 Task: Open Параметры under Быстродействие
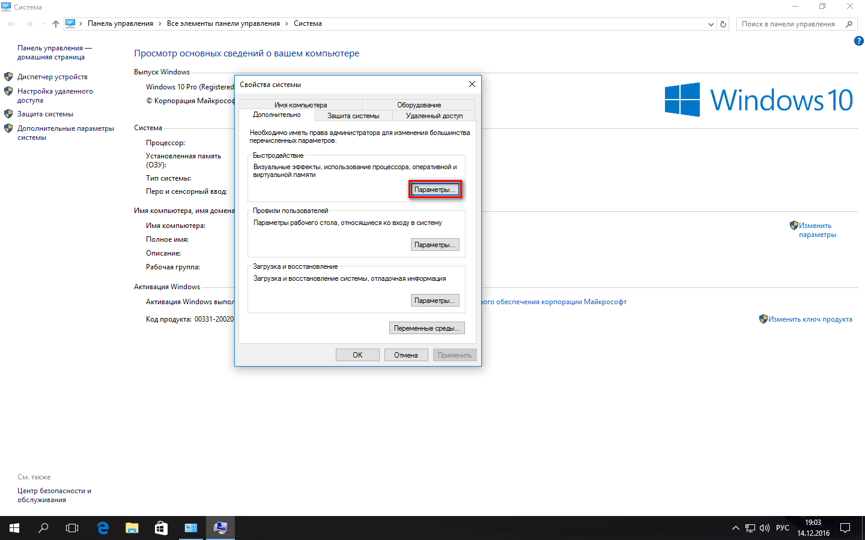click(435, 190)
